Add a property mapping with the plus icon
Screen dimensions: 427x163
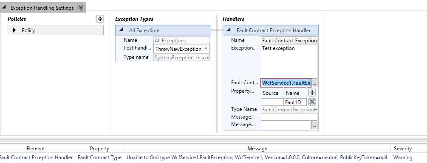(312, 93)
